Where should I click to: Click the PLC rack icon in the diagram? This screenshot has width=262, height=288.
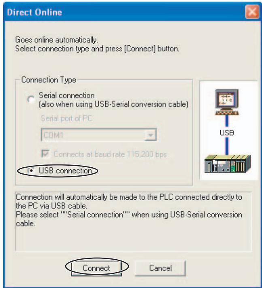point(228,164)
